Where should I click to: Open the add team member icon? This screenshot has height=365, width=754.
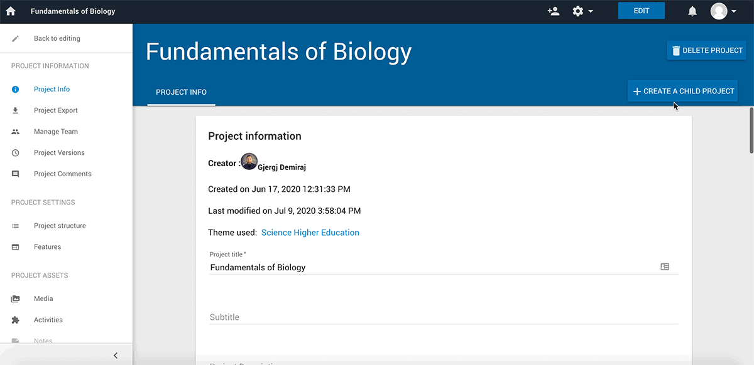coord(554,11)
